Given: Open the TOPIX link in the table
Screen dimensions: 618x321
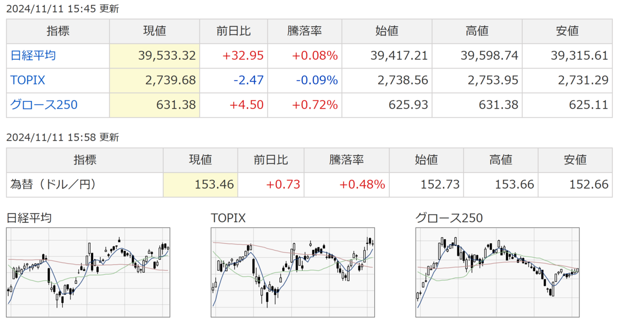Looking at the screenshot, I should point(27,80).
